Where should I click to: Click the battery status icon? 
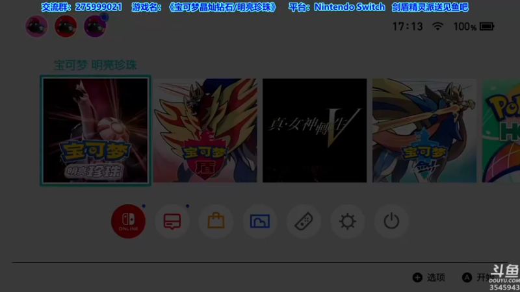tap(487, 27)
